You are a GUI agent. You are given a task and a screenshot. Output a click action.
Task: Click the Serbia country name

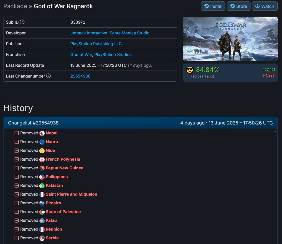tap(52, 238)
